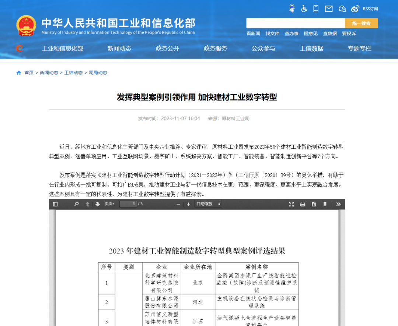Zoom out of the PDF document
Viewport: 398px width, 326px height.
coord(178,204)
